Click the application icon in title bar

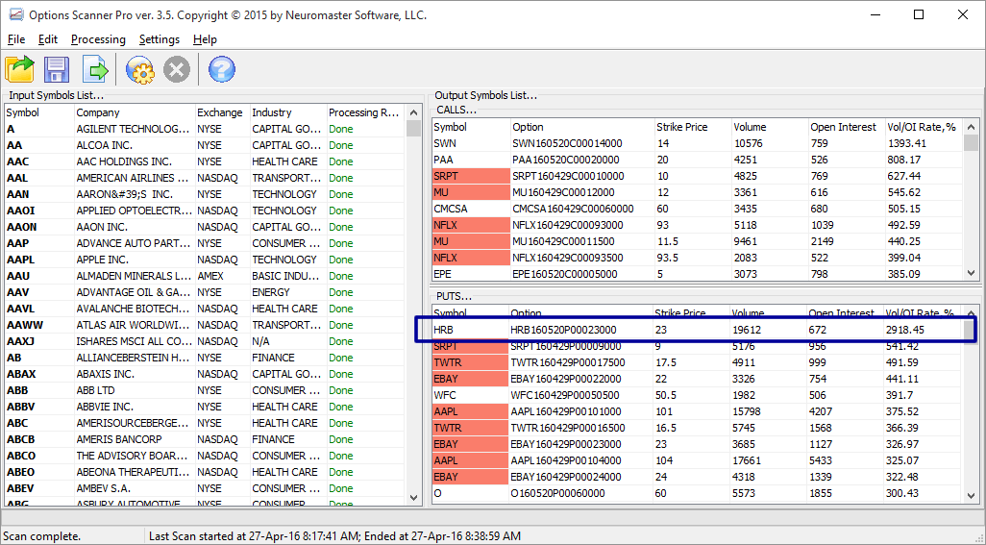(x=15, y=15)
